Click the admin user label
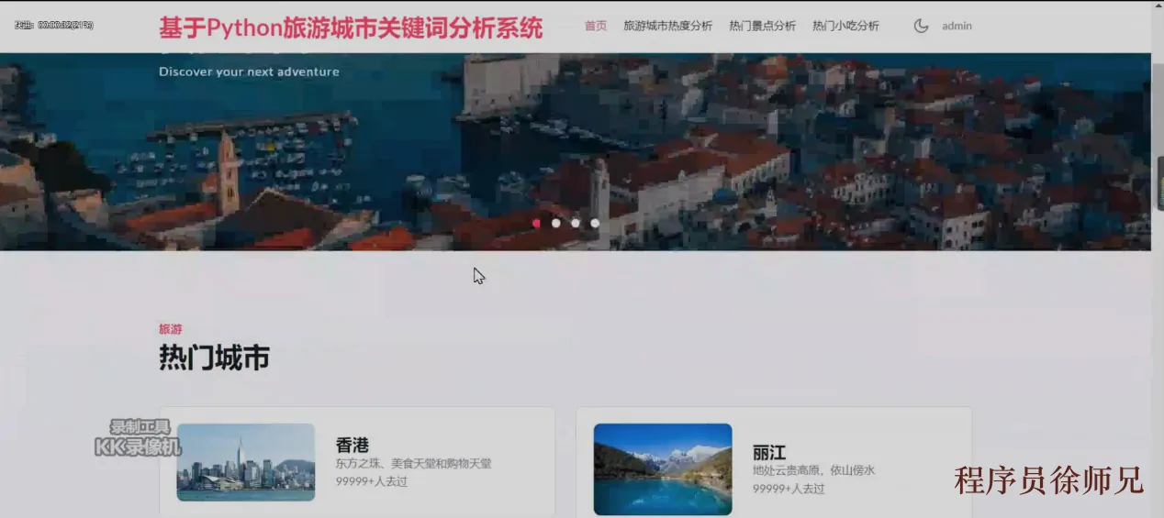 [x=957, y=26]
